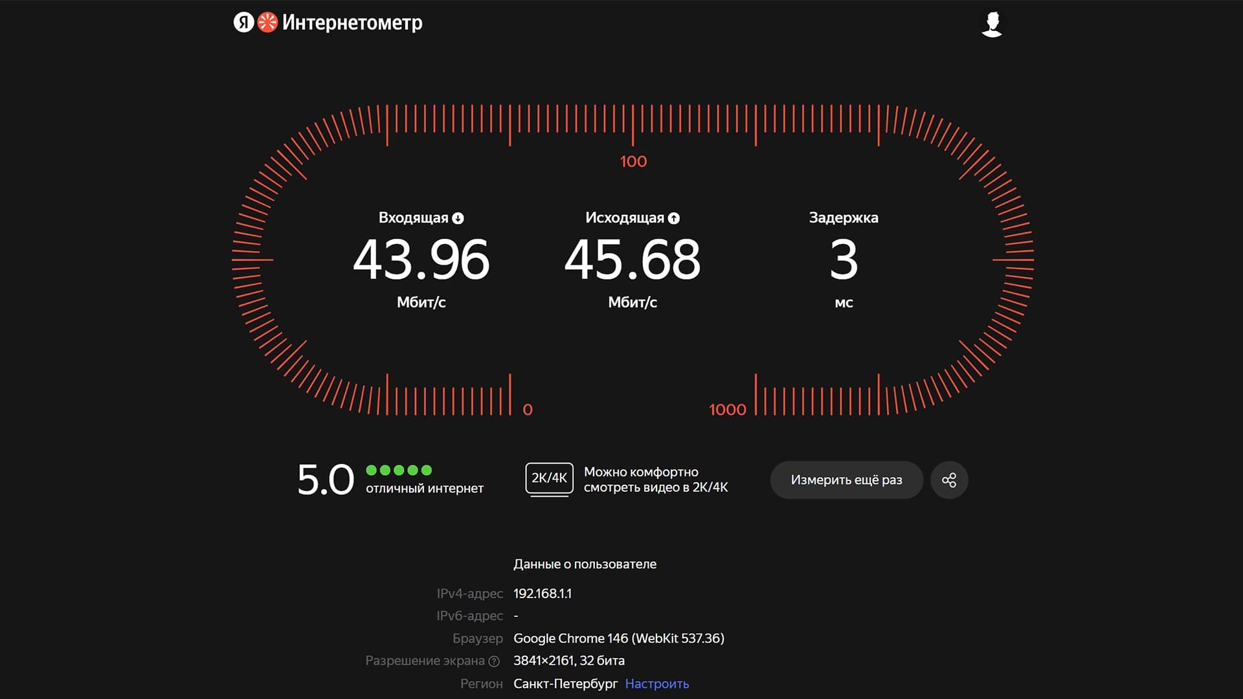Click the 100 mark on the gauge
The width and height of the screenshot is (1243, 699).
tap(633, 161)
